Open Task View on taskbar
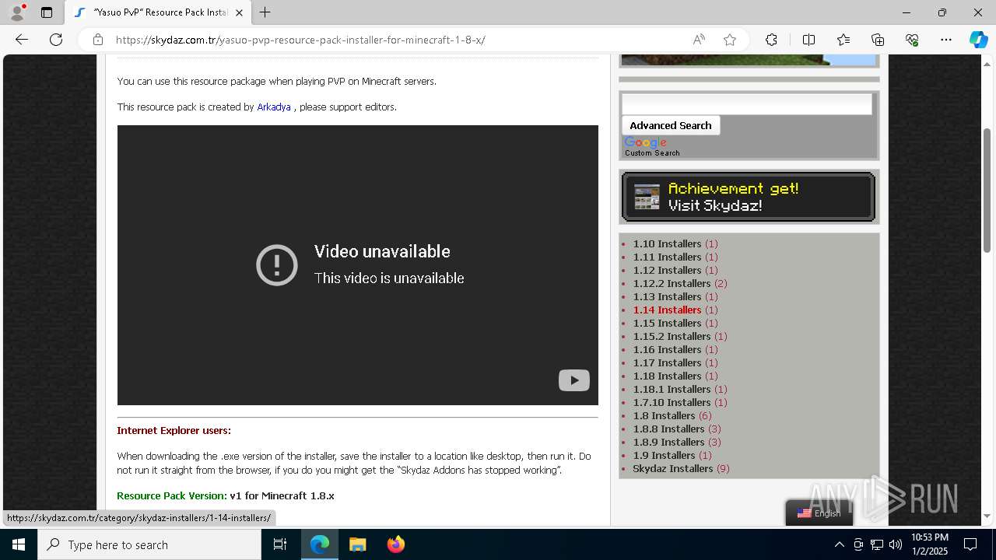The width and height of the screenshot is (996, 560). [280, 544]
